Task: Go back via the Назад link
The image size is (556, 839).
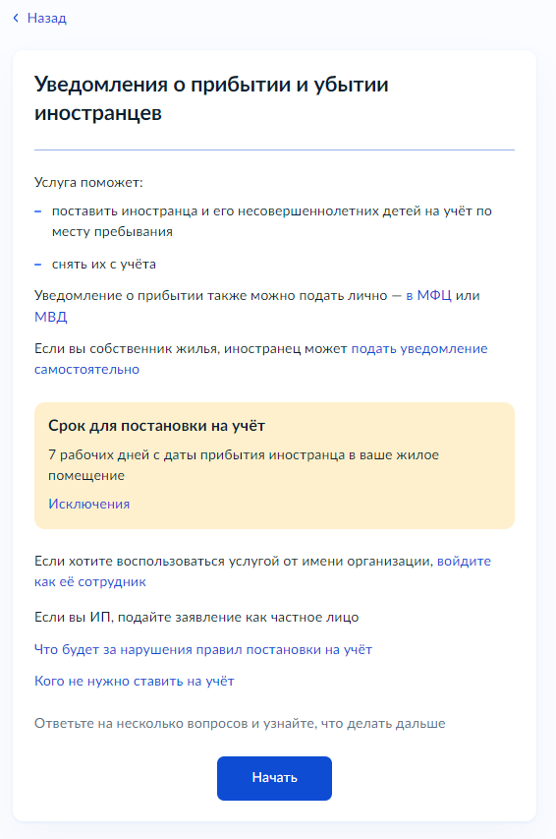Action: [46, 18]
